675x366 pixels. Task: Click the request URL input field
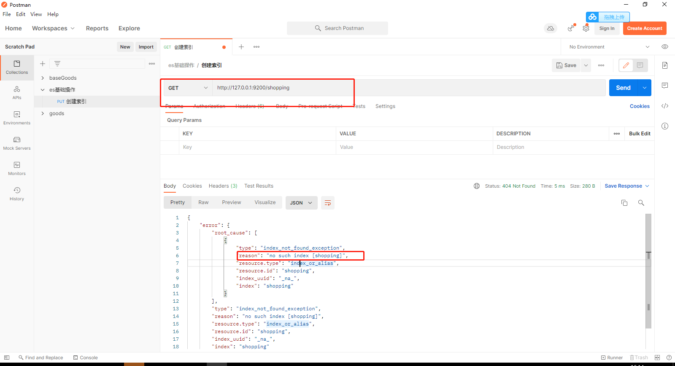coord(409,88)
